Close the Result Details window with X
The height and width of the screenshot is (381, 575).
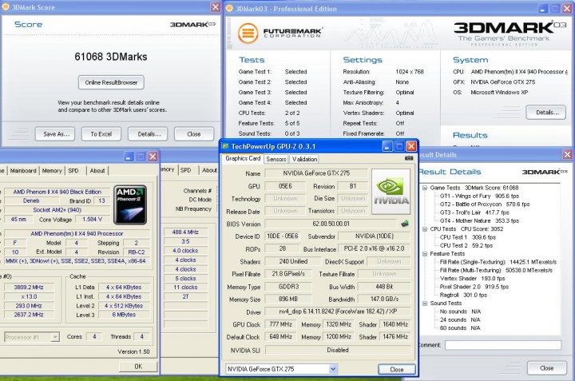click(x=567, y=154)
